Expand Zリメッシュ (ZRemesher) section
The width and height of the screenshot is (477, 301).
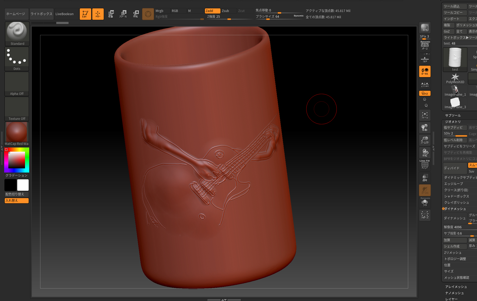coord(453,253)
